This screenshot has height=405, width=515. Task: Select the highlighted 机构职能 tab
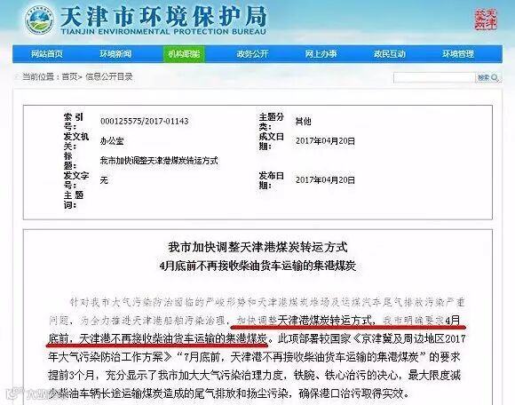tap(184, 54)
